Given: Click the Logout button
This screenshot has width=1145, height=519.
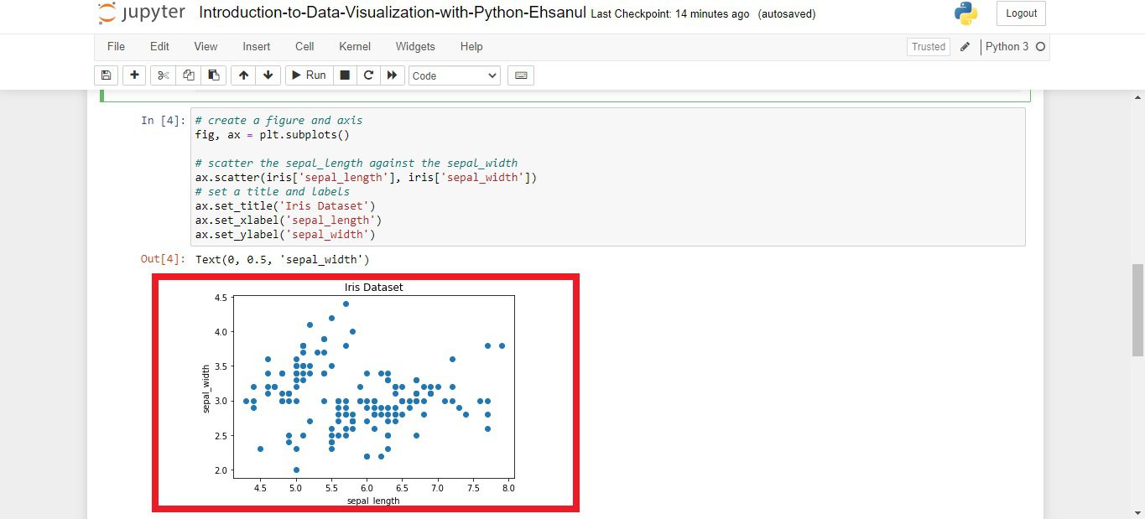Looking at the screenshot, I should [1020, 13].
